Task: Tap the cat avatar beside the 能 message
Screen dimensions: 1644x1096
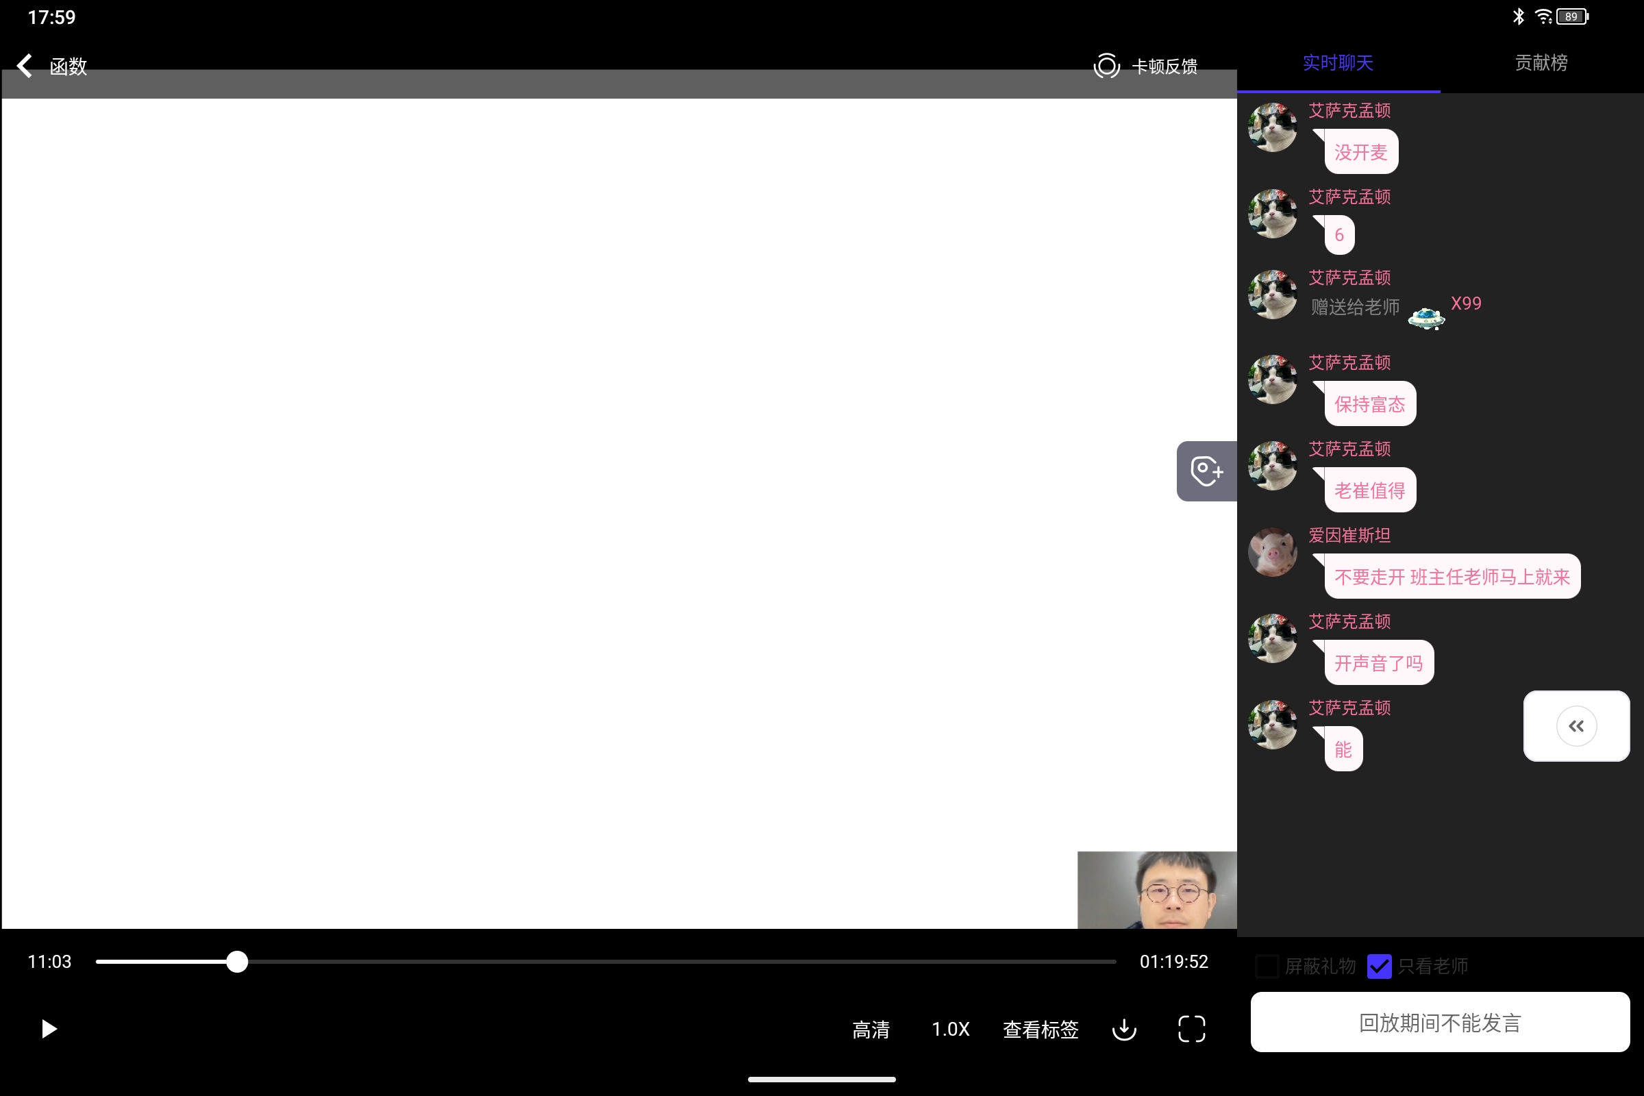Action: point(1272,725)
